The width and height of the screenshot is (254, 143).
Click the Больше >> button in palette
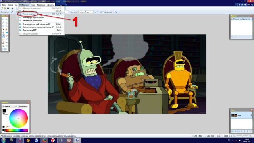[23, 106]
